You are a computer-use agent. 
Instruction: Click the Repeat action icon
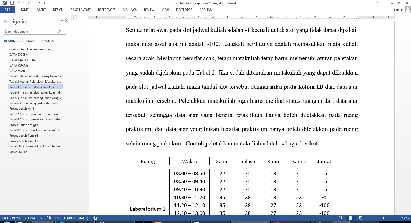click(30, 3)
